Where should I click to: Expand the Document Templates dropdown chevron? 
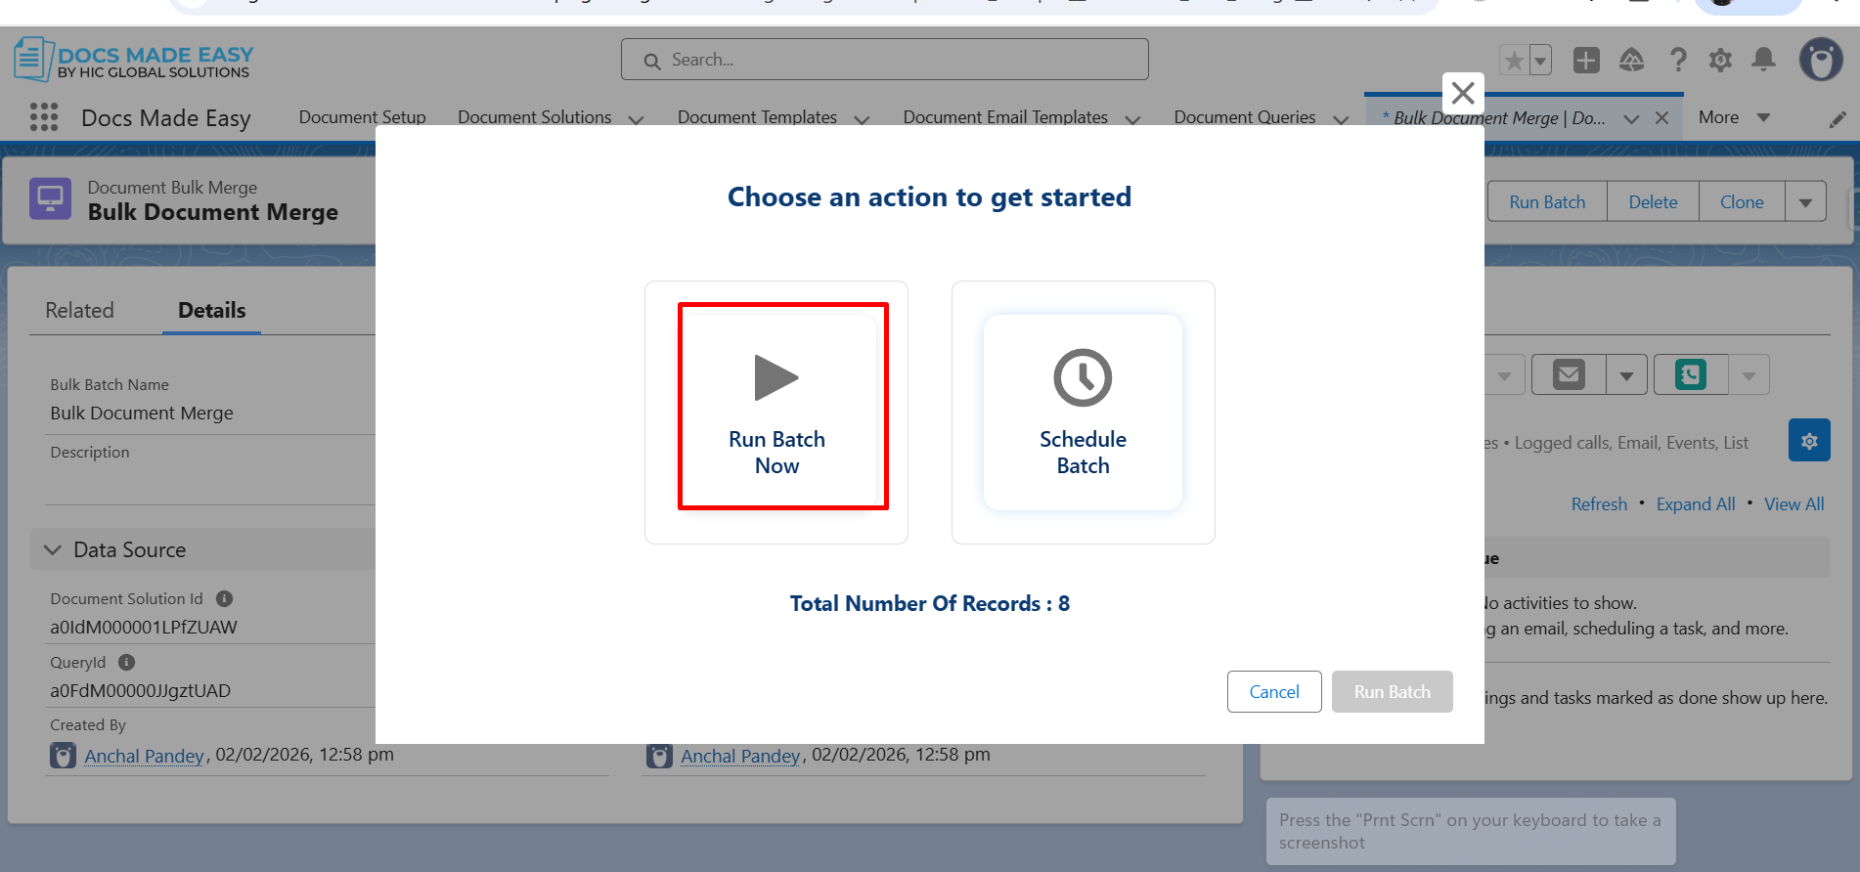point(862,119)
